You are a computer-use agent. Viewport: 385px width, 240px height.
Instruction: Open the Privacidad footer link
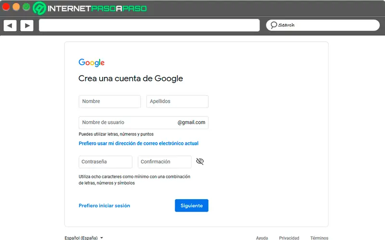click(x=289, y=238)
